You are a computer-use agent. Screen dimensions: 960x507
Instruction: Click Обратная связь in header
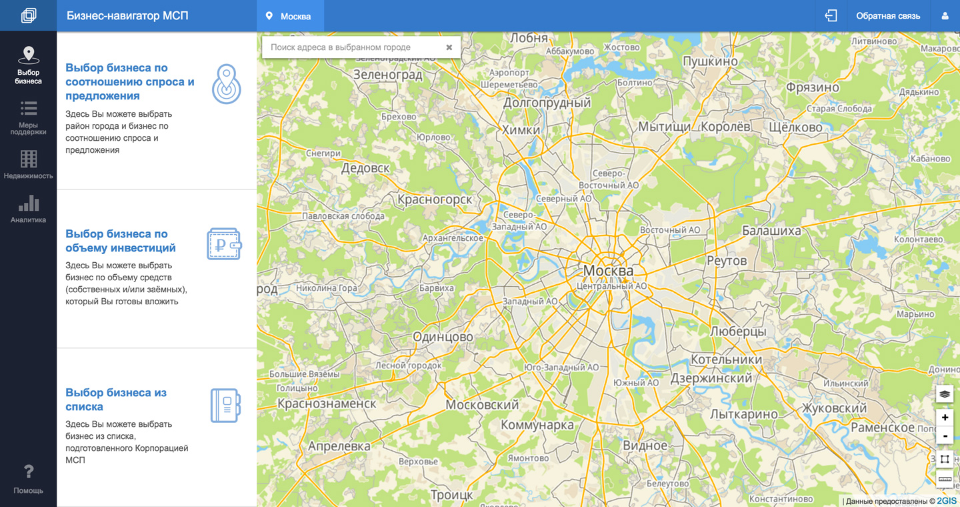click(887, 16)
